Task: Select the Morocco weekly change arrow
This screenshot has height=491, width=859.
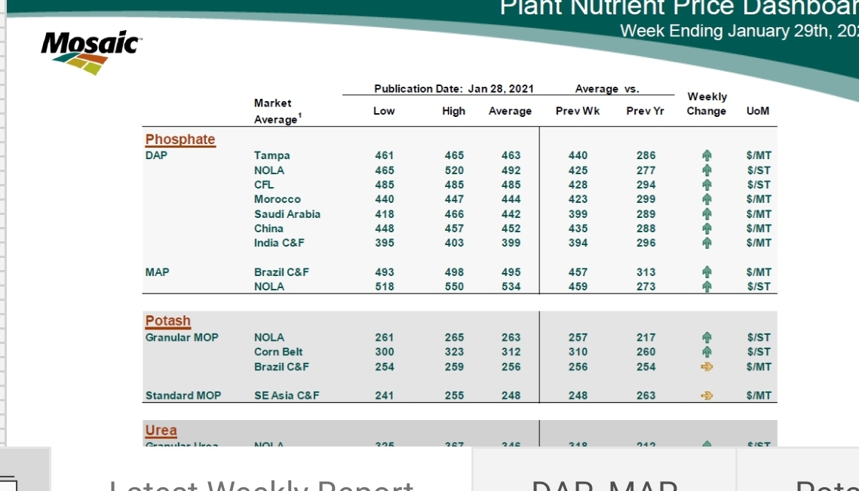Action: point(707,199)
